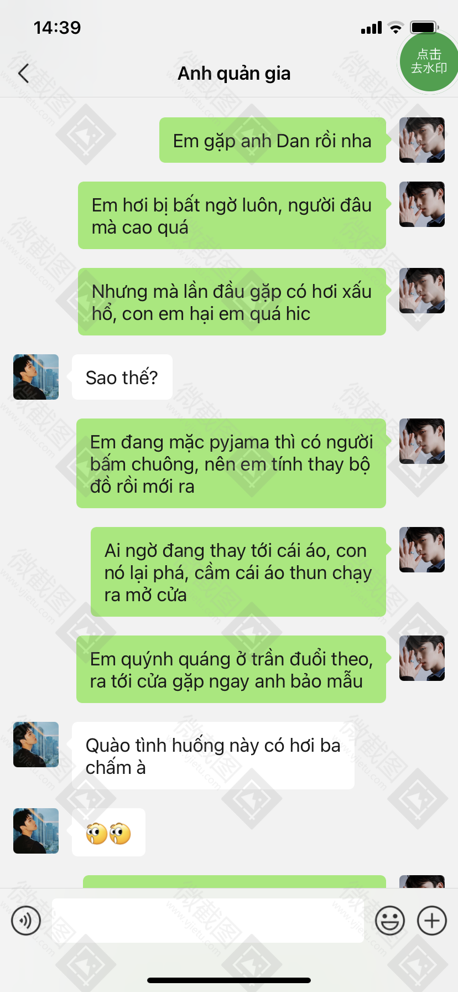Open the emoji picker icon
Viewport: 458px width, 992px height.
coord(390,921)
